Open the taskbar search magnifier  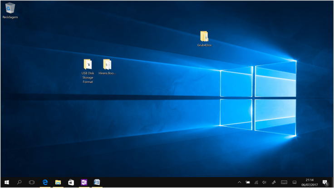coord(20,182)
